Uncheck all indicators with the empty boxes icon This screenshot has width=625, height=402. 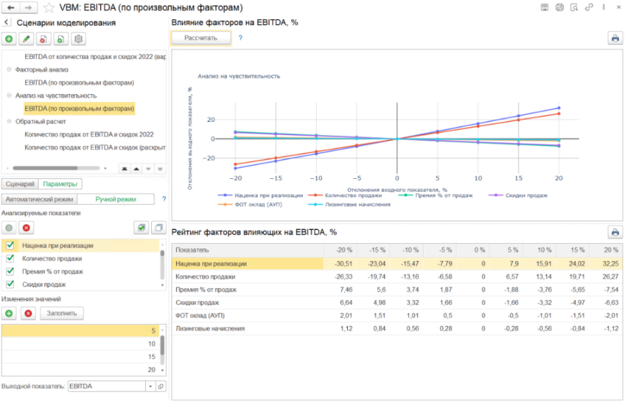coord(158,228)
